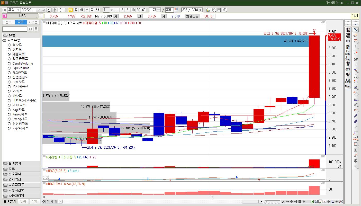The image size is (361, 206).
Task: Click the download arrow icon beside the search box
Action: click(36, 29)
